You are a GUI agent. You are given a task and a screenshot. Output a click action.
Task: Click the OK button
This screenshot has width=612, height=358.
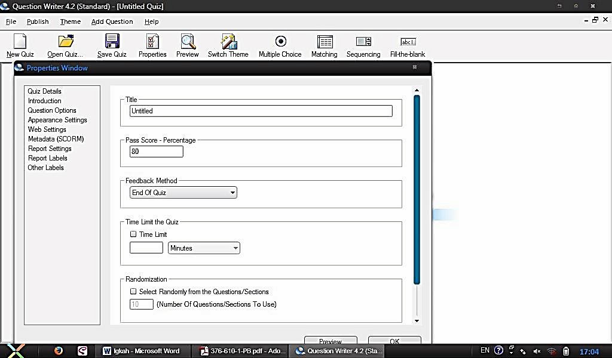pyautogui.click(x=394, y=341)
